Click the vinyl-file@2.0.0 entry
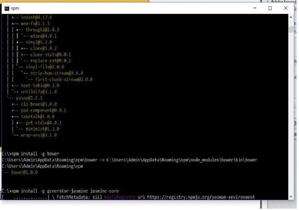 [x=45, y=67]
